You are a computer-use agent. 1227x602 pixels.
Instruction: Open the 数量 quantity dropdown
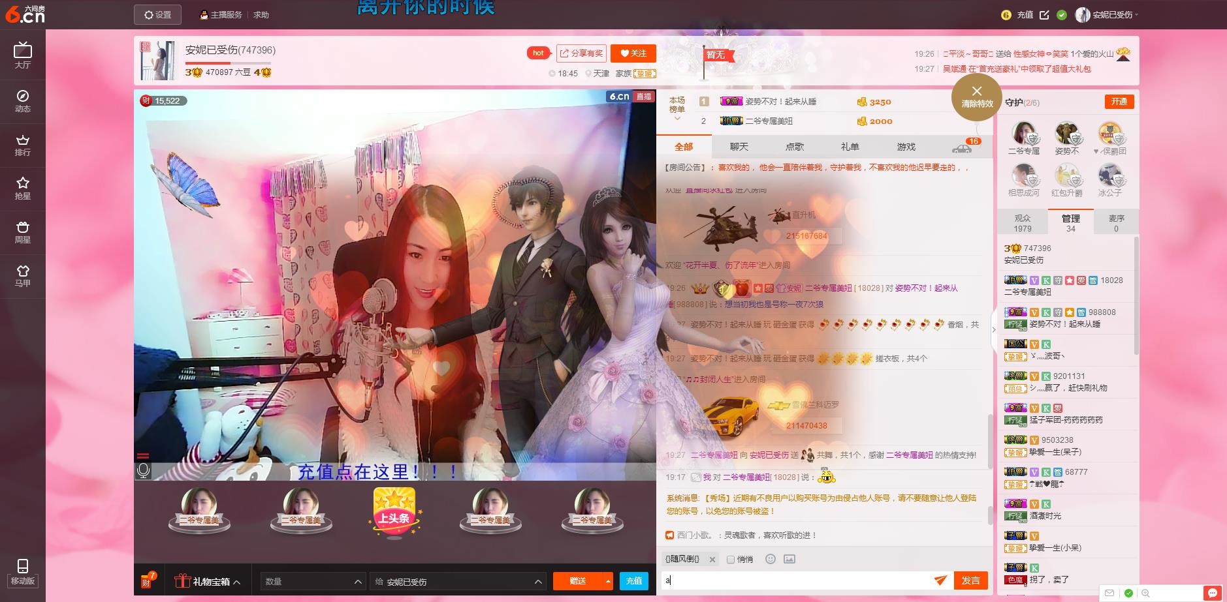pyautogui.click(x=313, y=581)
